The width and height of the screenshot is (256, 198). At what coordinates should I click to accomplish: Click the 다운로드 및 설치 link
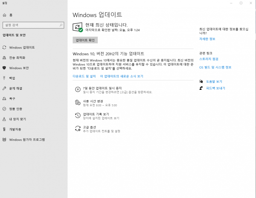click(x=84, y=76)
